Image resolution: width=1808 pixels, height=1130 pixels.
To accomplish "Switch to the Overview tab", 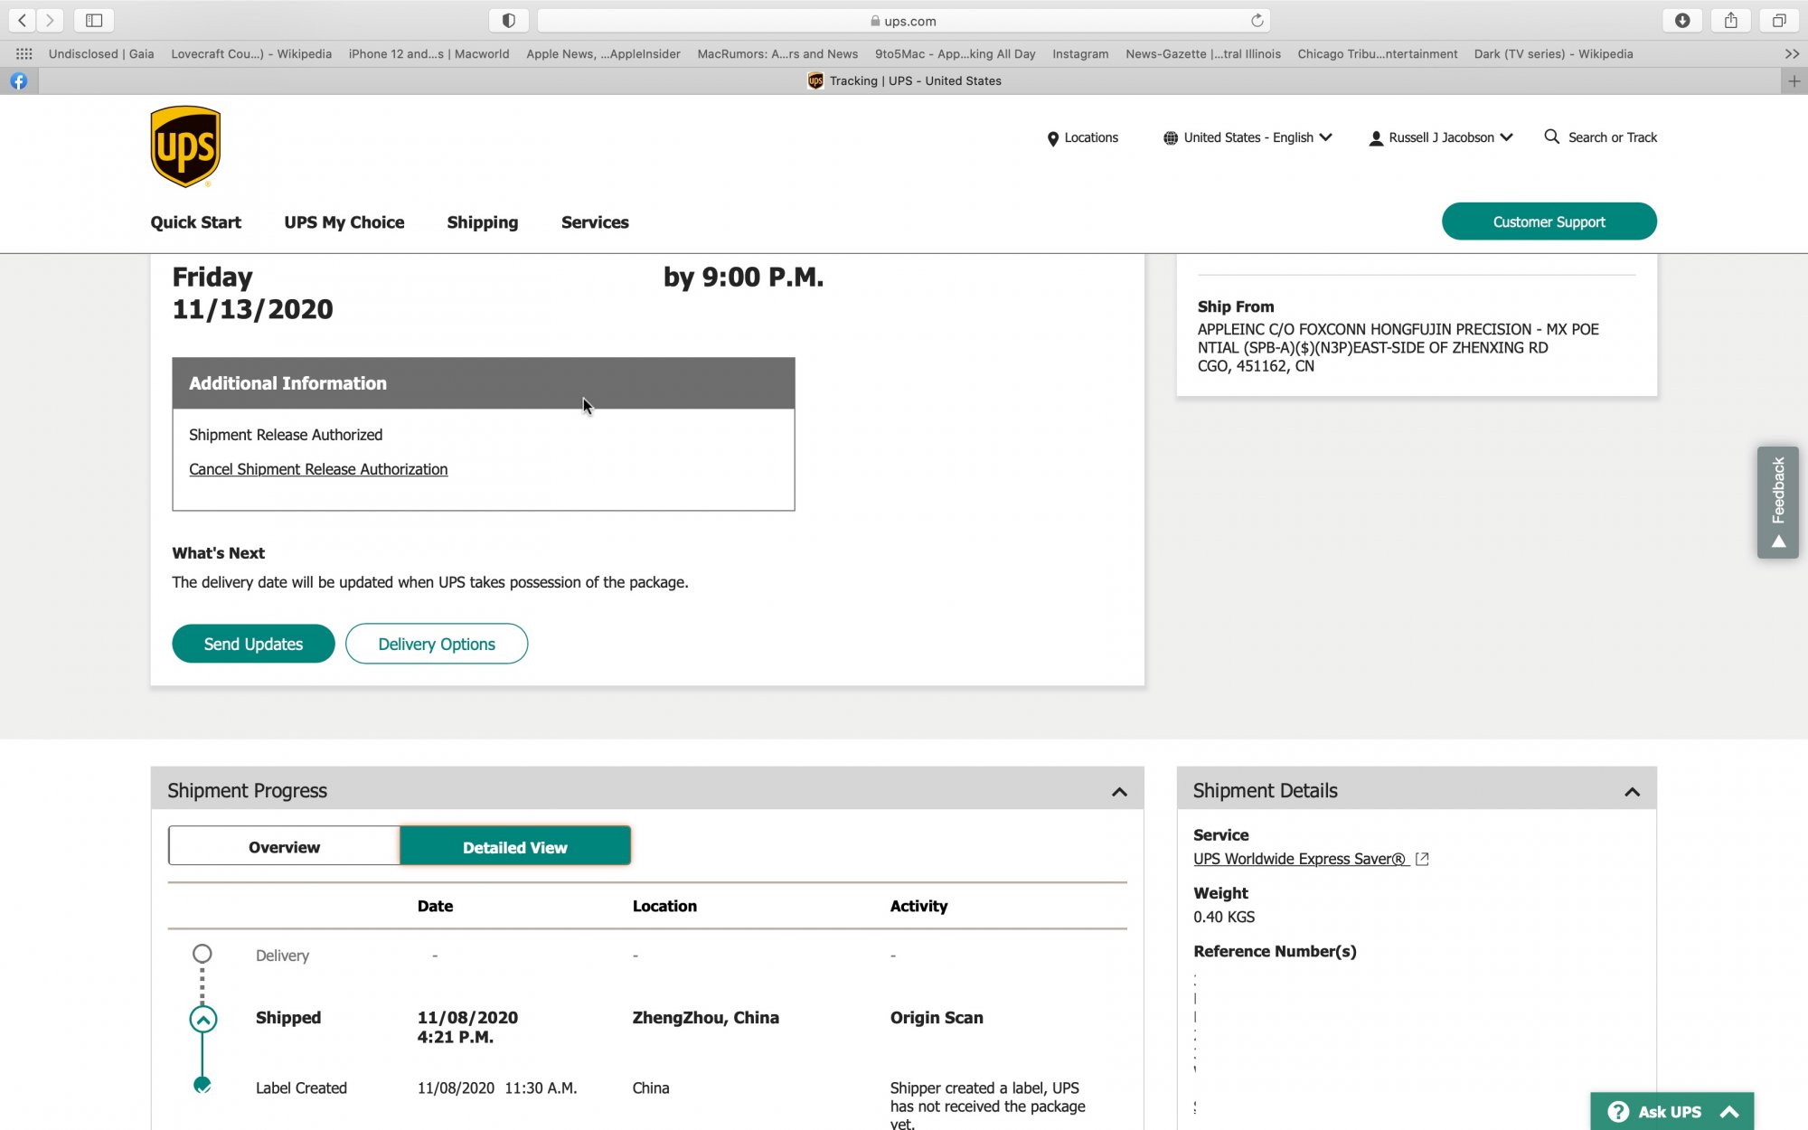I will click(x=284, y=847).
